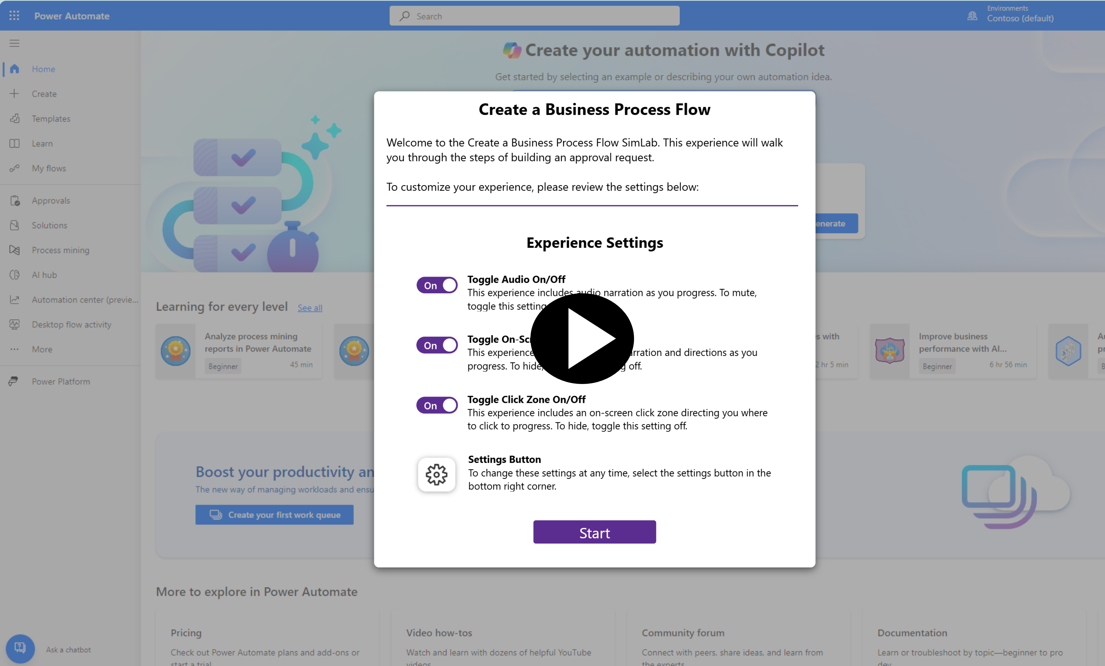The image size is (1105, 666).
Task: Select the Home menu tab
Action: 43,69
